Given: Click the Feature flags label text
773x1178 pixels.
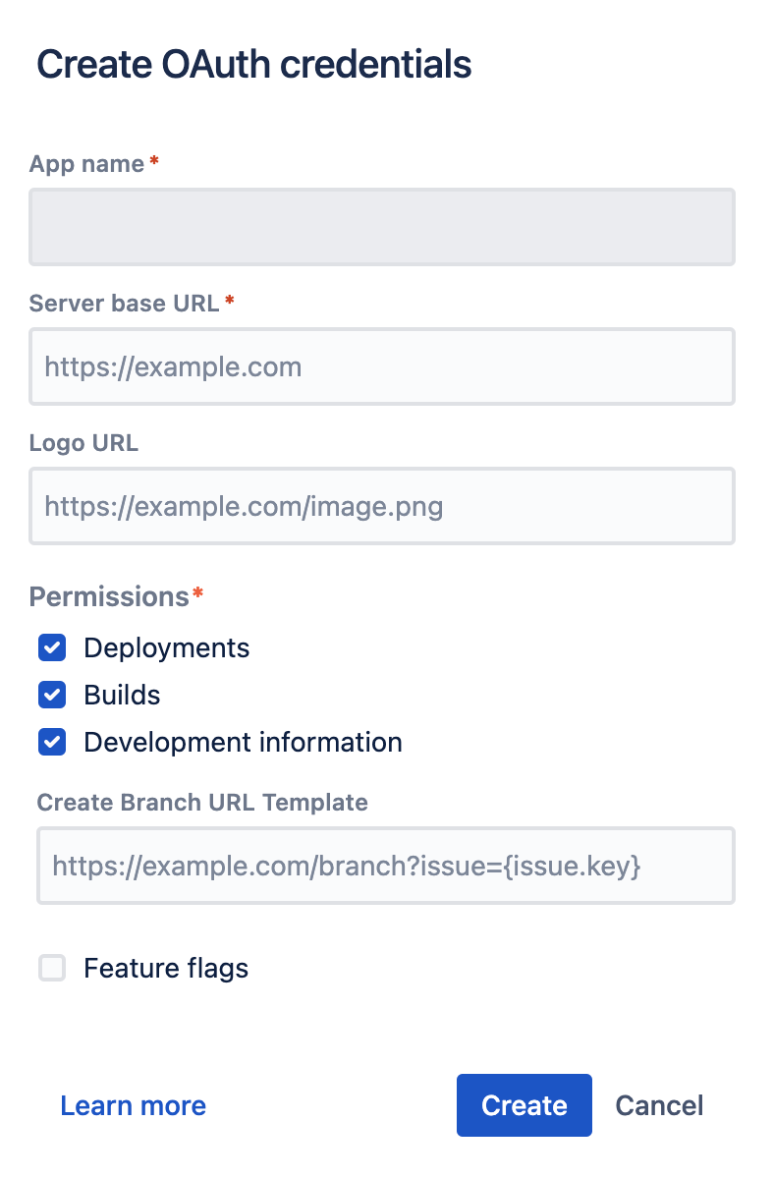Looking at the screenshot, I should coord(166,969).
